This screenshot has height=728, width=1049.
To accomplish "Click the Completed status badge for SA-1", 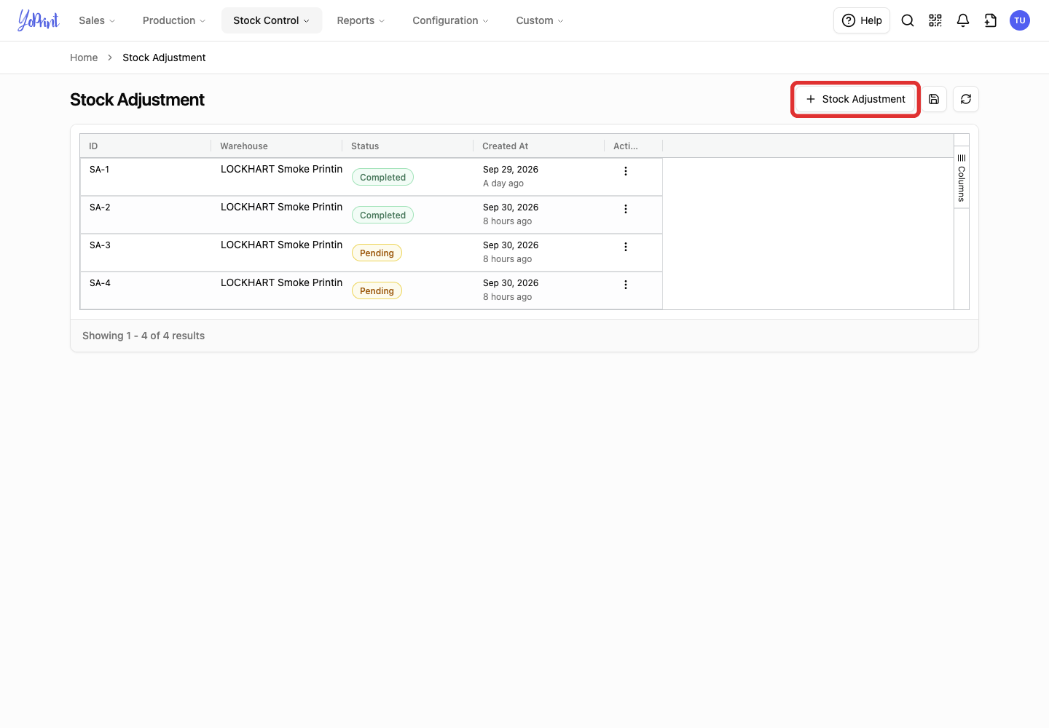I will click(382, 177).
